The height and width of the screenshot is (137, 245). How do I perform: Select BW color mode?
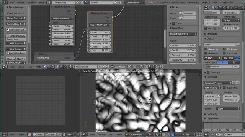[225, 58]
